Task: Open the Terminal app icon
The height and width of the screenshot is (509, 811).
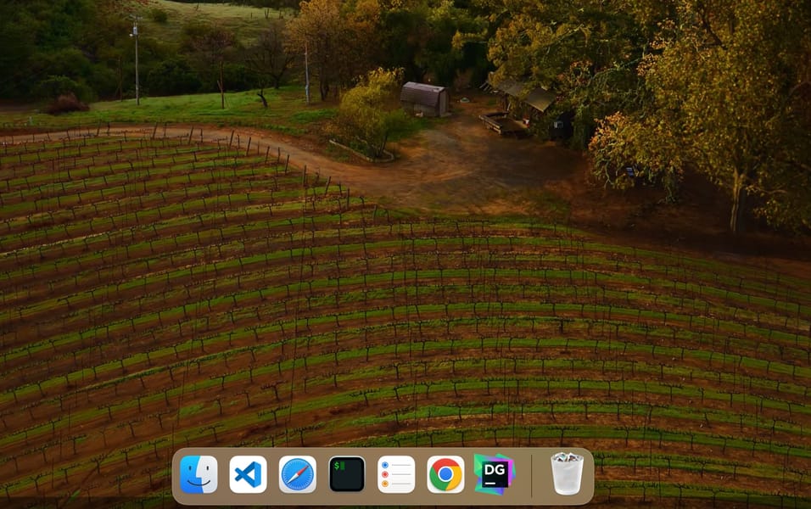Action: pyautogui.click(x=347, y=474)
